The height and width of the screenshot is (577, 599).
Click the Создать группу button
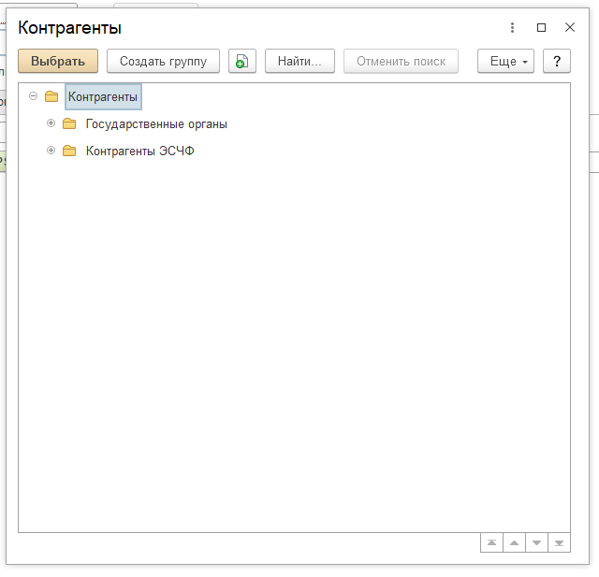coord(163,62)
